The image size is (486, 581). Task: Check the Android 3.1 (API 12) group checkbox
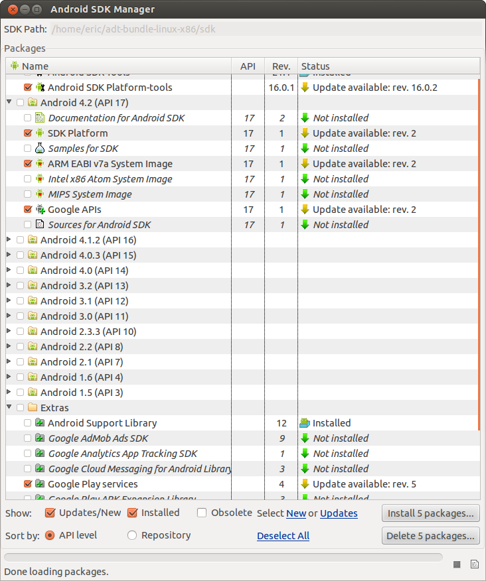pyautogui.click(x=20, y=301)
